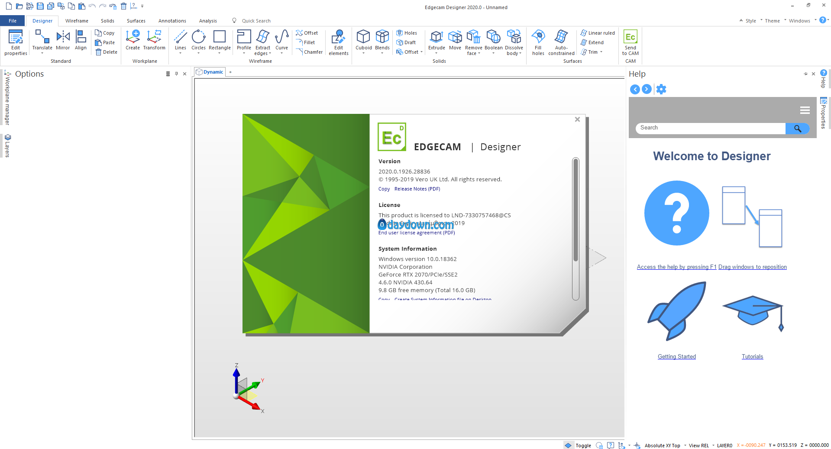This screenshot has width=831, height=449.
Task: Open the workplane Transform tool
Action: point(154,40)
